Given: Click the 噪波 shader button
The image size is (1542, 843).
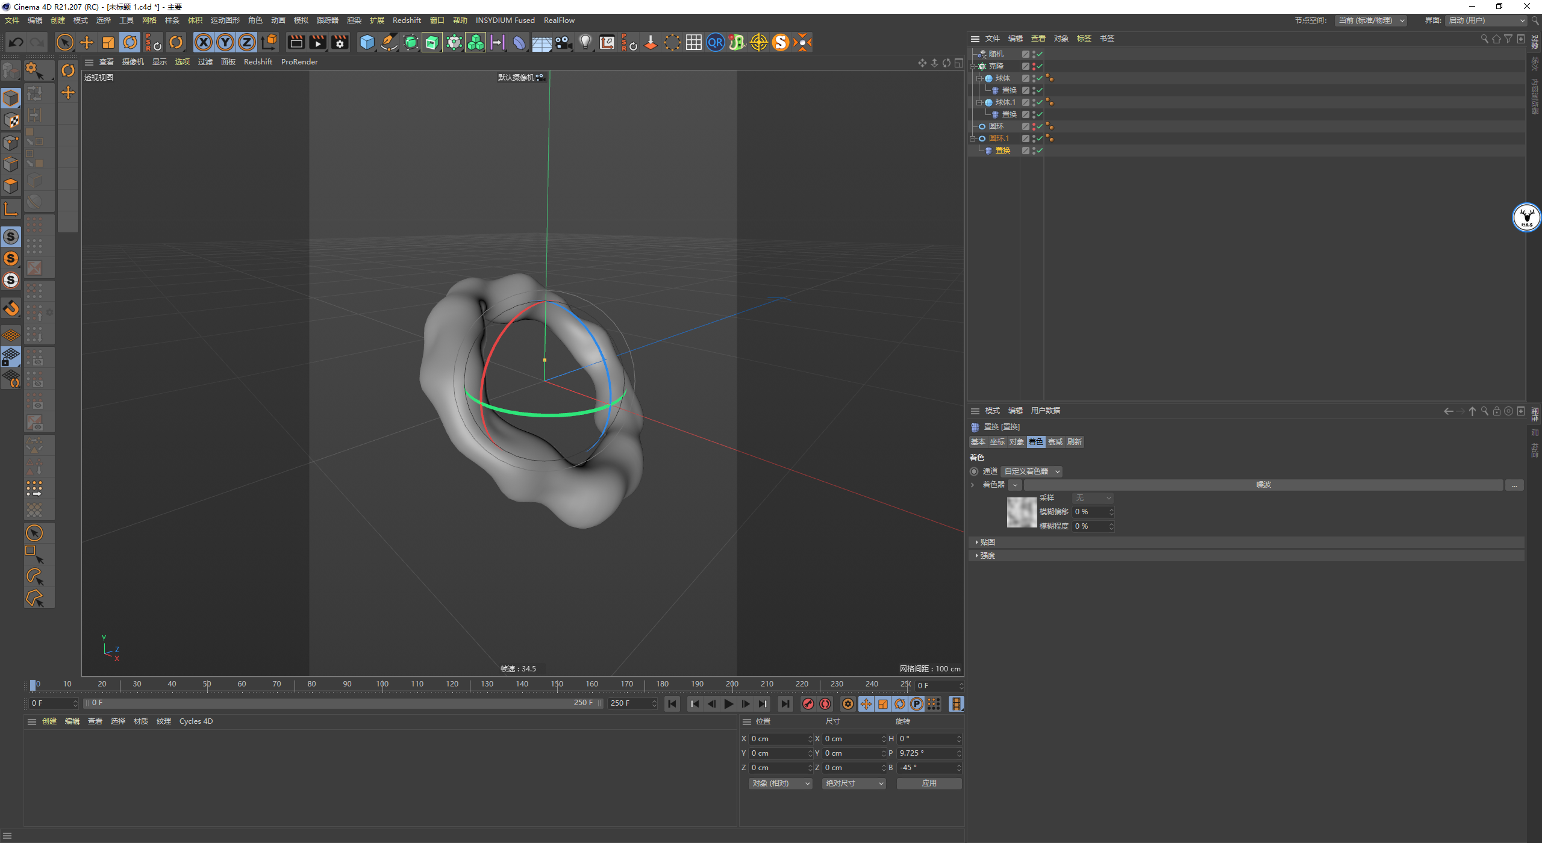Looking at the screenshot, I should pos(1263,485).
